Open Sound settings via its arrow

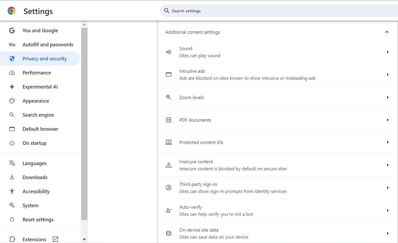point(388,52)
